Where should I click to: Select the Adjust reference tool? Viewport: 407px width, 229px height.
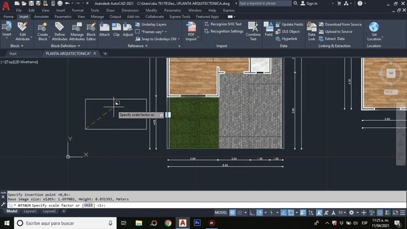[128, 29]
